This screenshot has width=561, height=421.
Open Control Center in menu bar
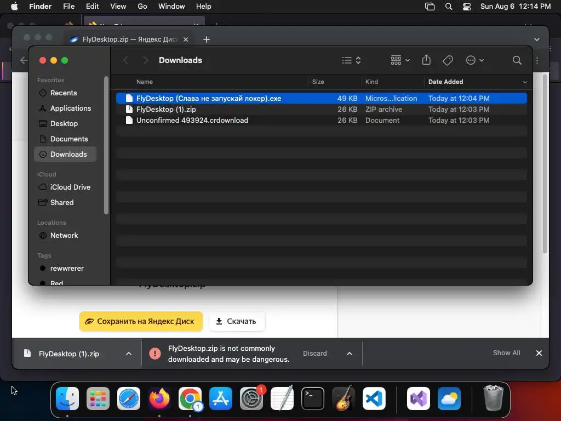pos(467,7)
